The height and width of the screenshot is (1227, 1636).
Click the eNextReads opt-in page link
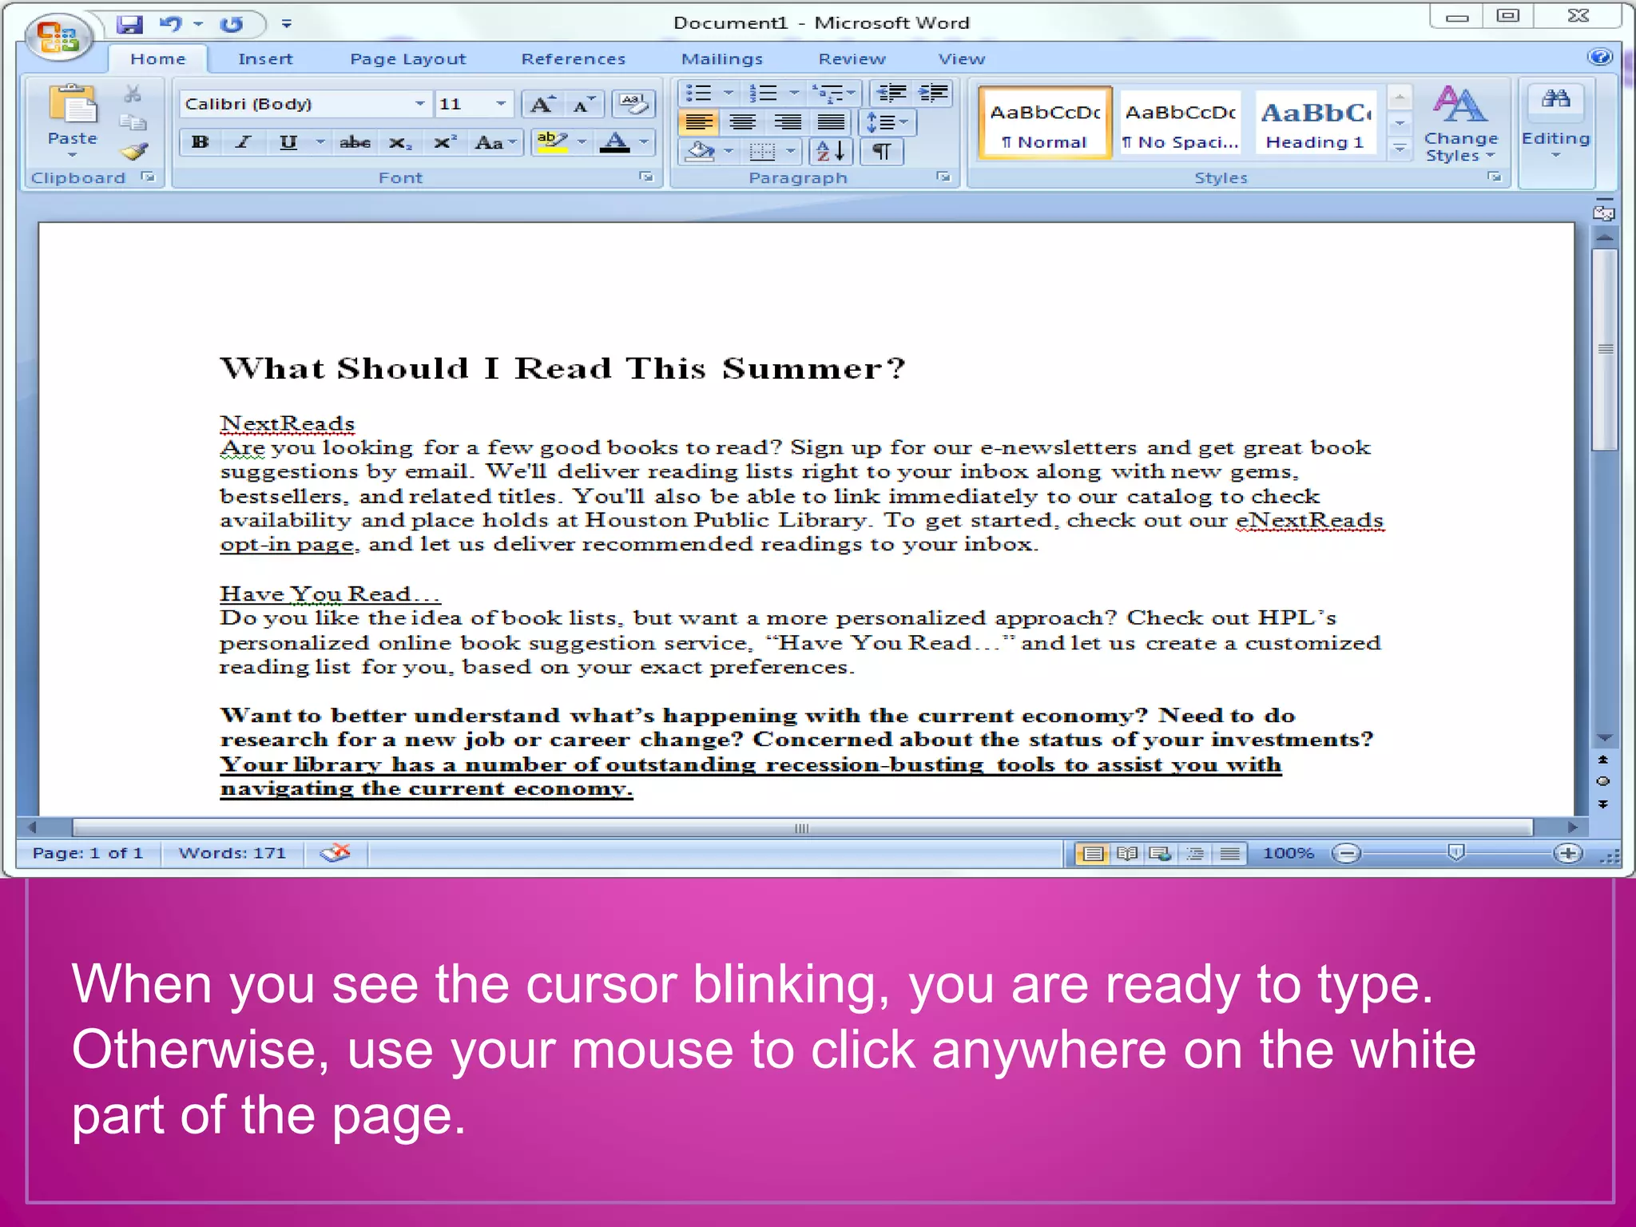click(x=1309, y=520)
